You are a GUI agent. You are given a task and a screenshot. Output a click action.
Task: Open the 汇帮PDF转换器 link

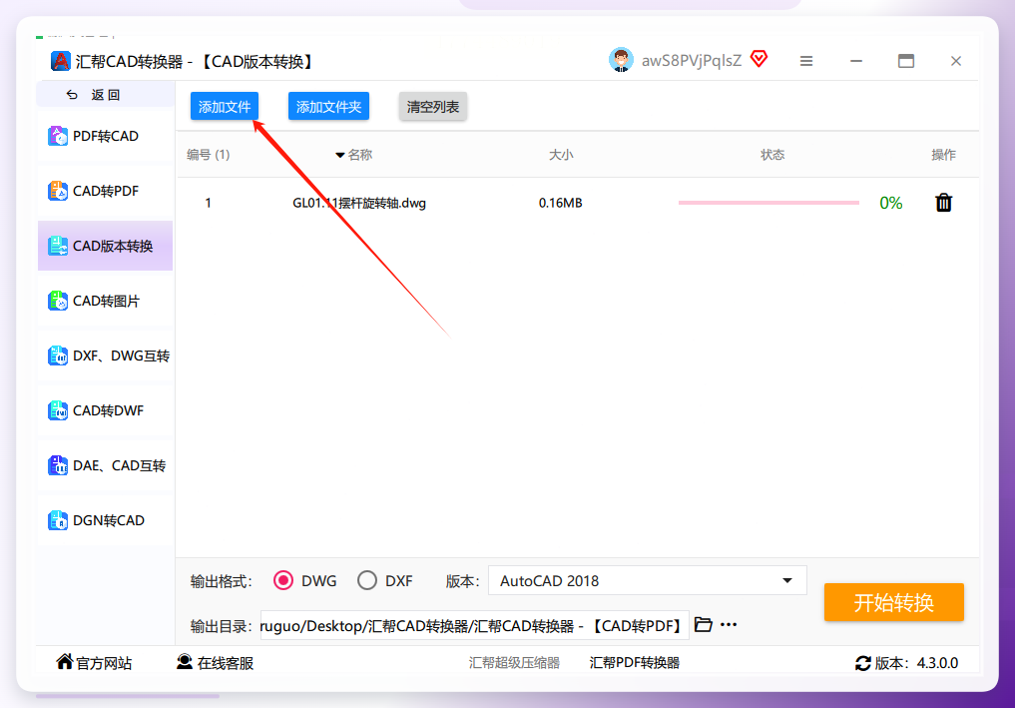tap(635, 663)
